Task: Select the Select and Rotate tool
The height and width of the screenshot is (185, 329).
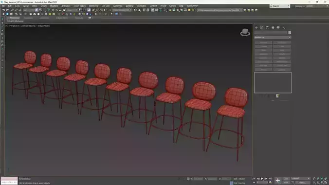Action: tap(56, 10)
